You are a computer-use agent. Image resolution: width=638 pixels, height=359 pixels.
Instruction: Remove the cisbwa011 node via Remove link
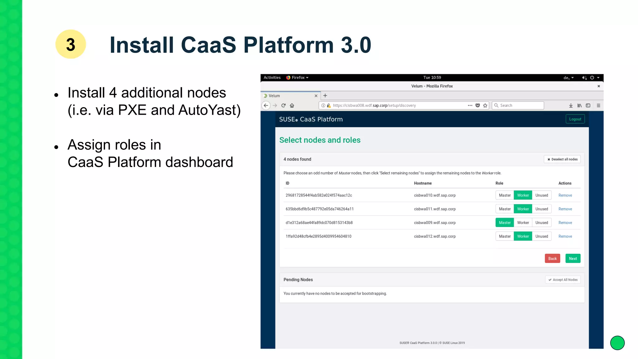(565, 209)
